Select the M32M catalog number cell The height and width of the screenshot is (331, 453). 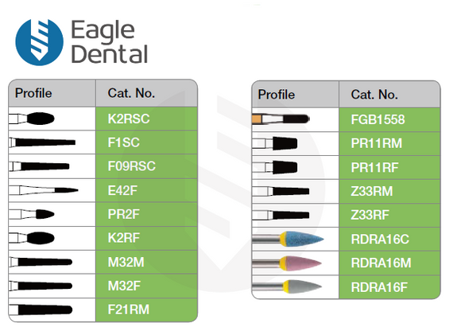[x=146, y=262]
